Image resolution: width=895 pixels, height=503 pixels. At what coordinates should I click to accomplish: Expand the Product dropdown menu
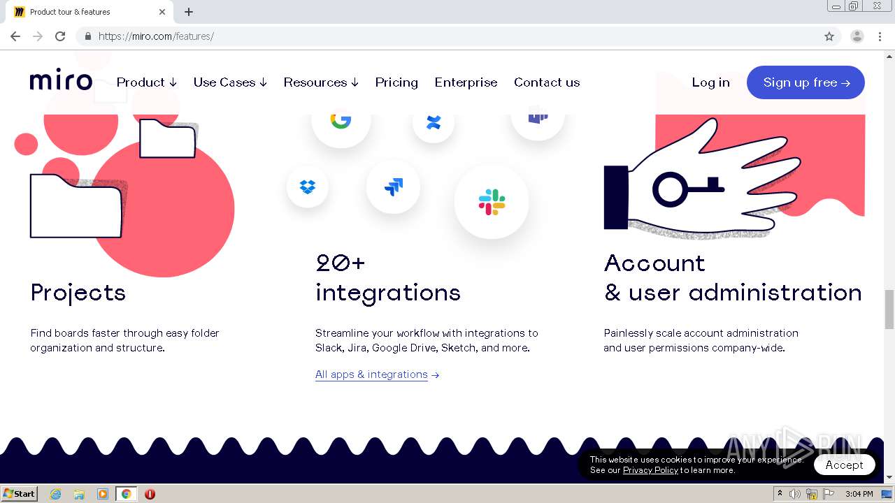click(x=147, y=82)
